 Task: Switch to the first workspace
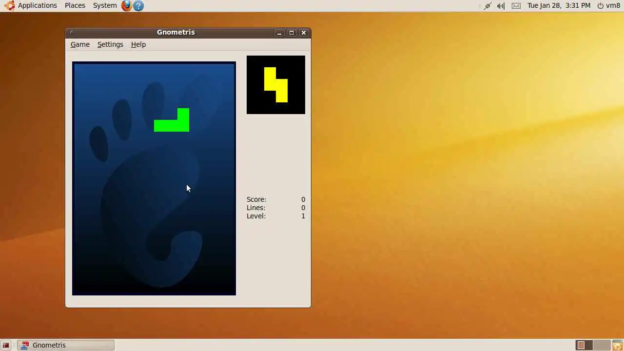tap(584, 345)
